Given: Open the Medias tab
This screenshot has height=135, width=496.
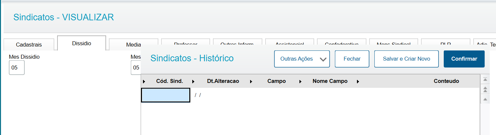Looking at the screenshot, I should point(133,45).
